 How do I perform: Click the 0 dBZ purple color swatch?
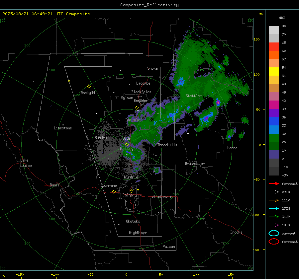(274, 155)
